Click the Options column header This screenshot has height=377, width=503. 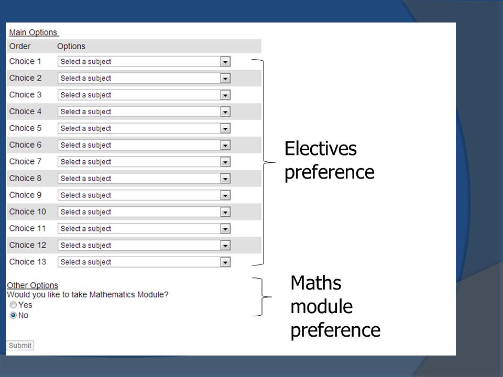click(71, 46)
